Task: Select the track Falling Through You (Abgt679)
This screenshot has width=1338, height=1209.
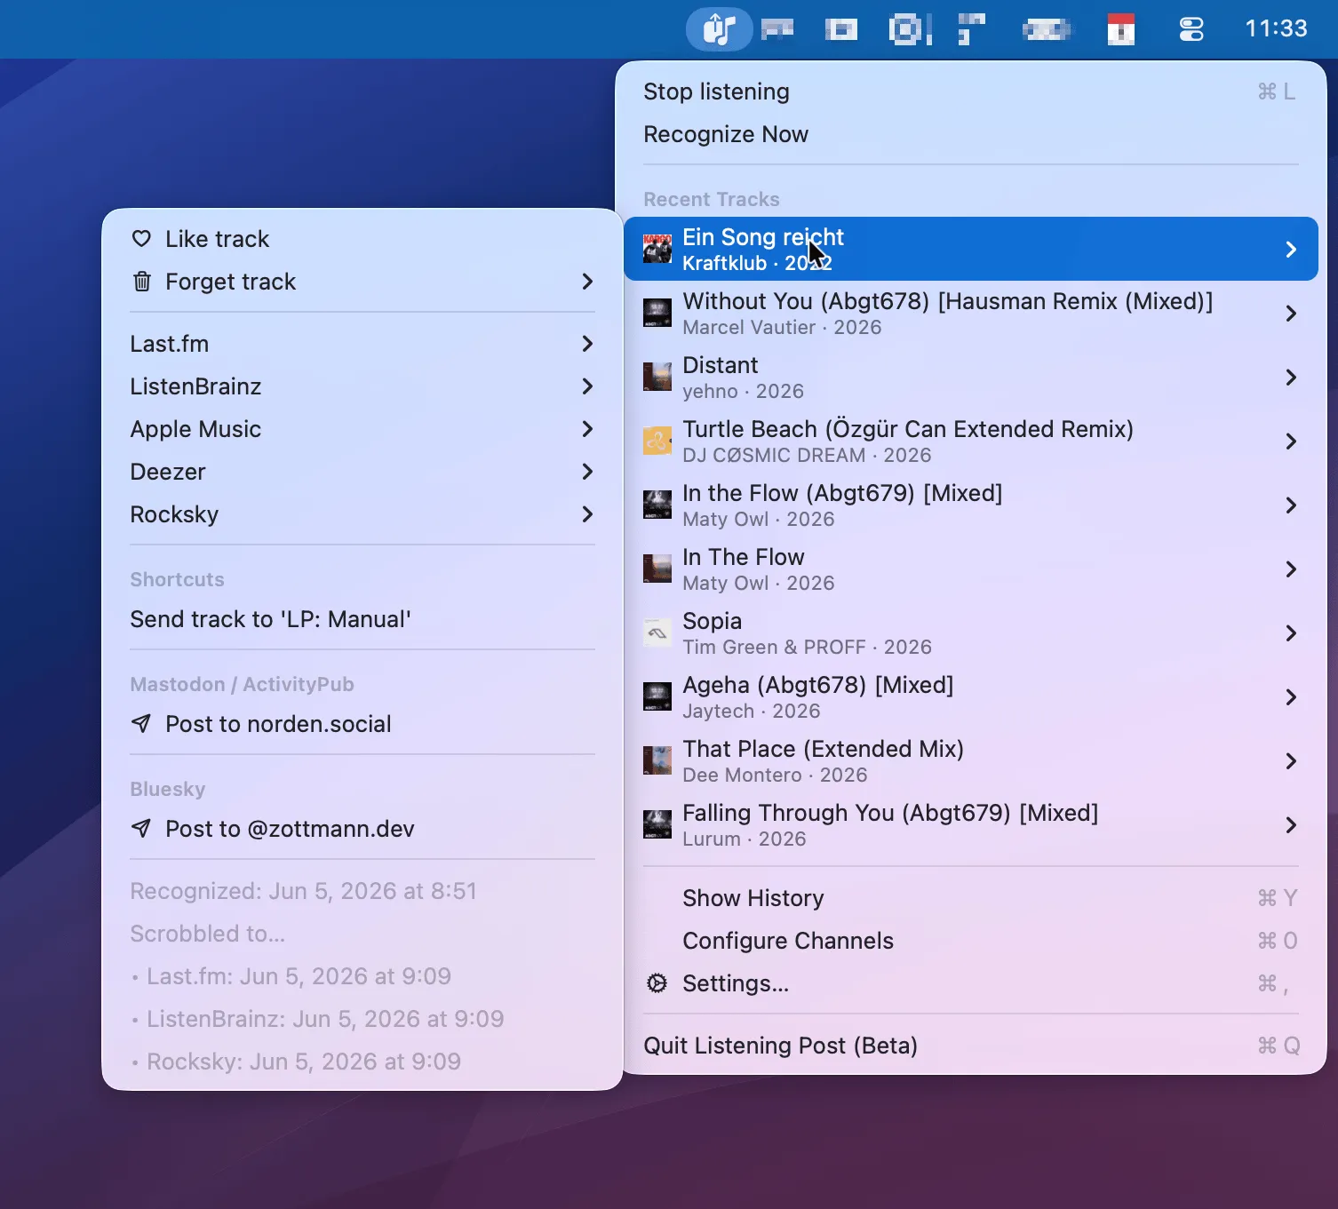Action: (971, 825)
